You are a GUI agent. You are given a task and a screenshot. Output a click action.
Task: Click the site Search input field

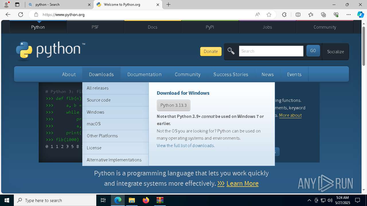pyautogui.click(x=271, y=51)
